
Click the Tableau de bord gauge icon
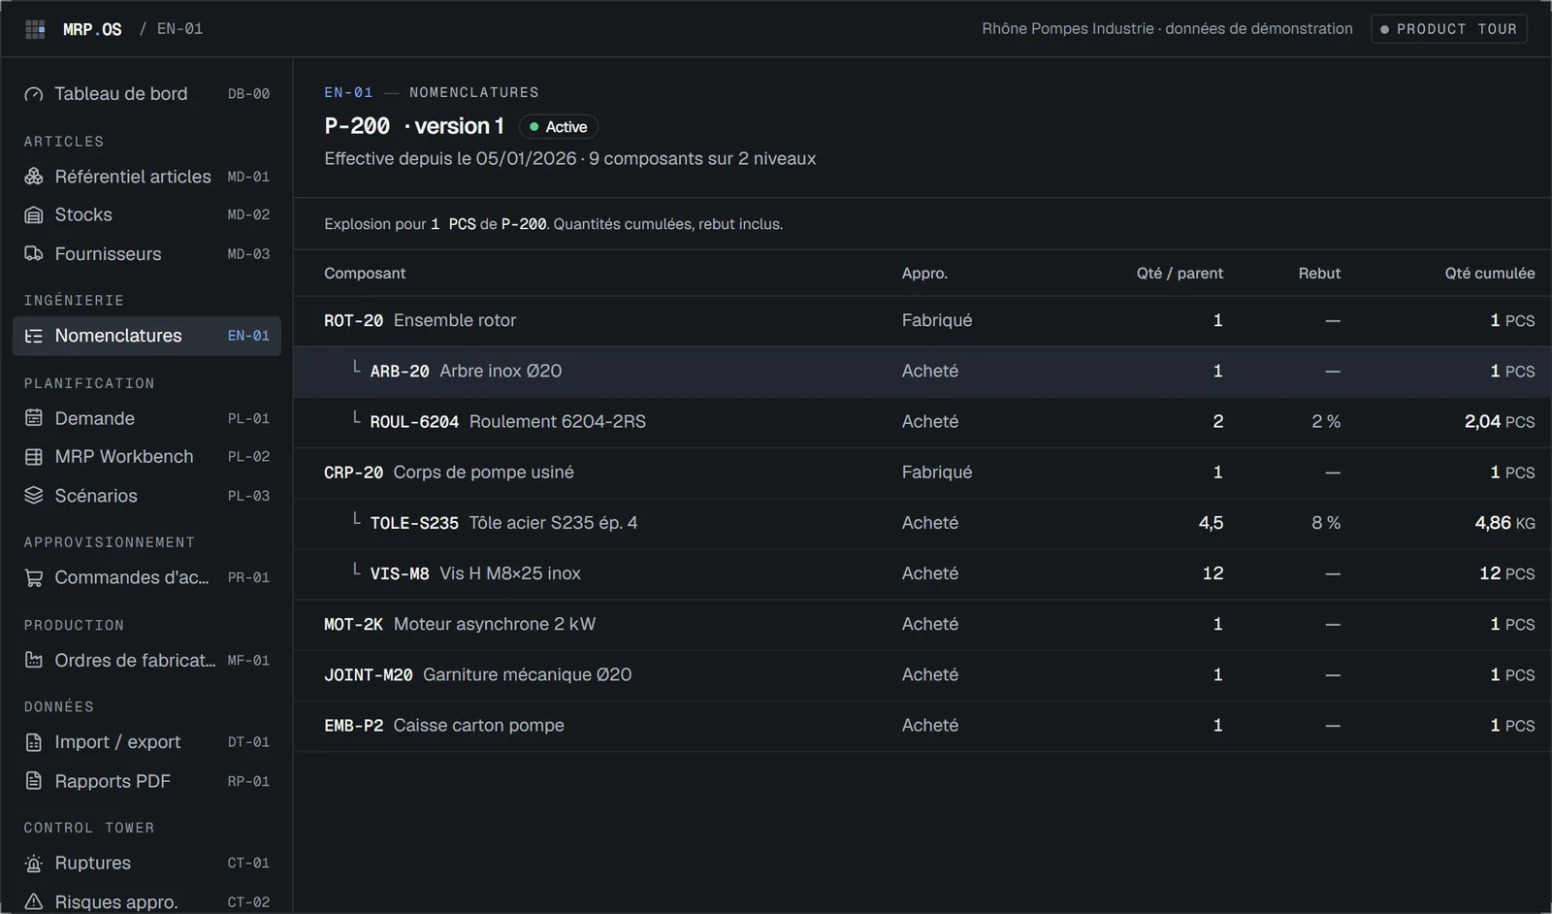point(34,94)
